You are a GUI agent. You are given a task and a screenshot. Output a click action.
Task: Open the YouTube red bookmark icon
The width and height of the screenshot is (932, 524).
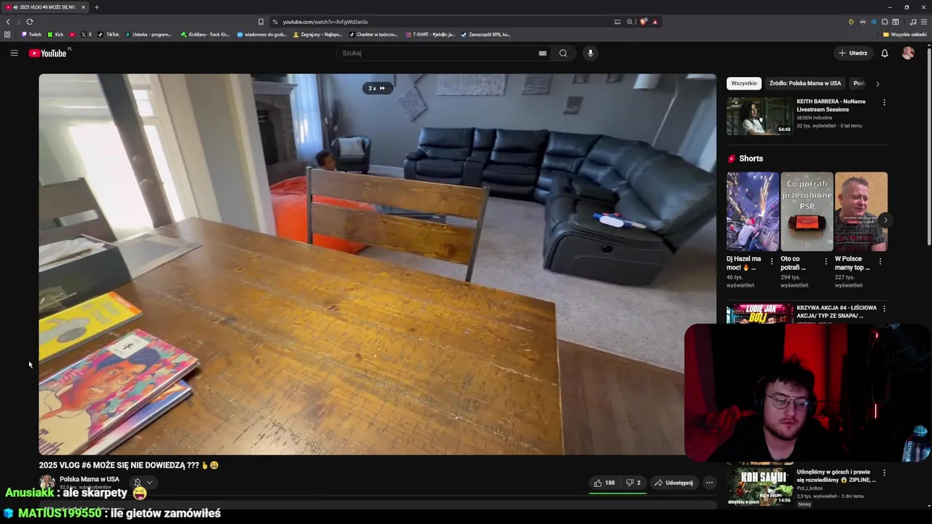point(72,34)
